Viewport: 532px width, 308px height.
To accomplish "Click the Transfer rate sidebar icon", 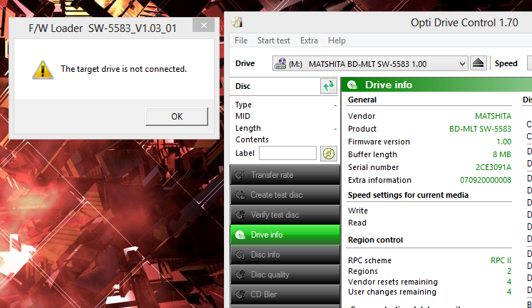I will point(240,175).
